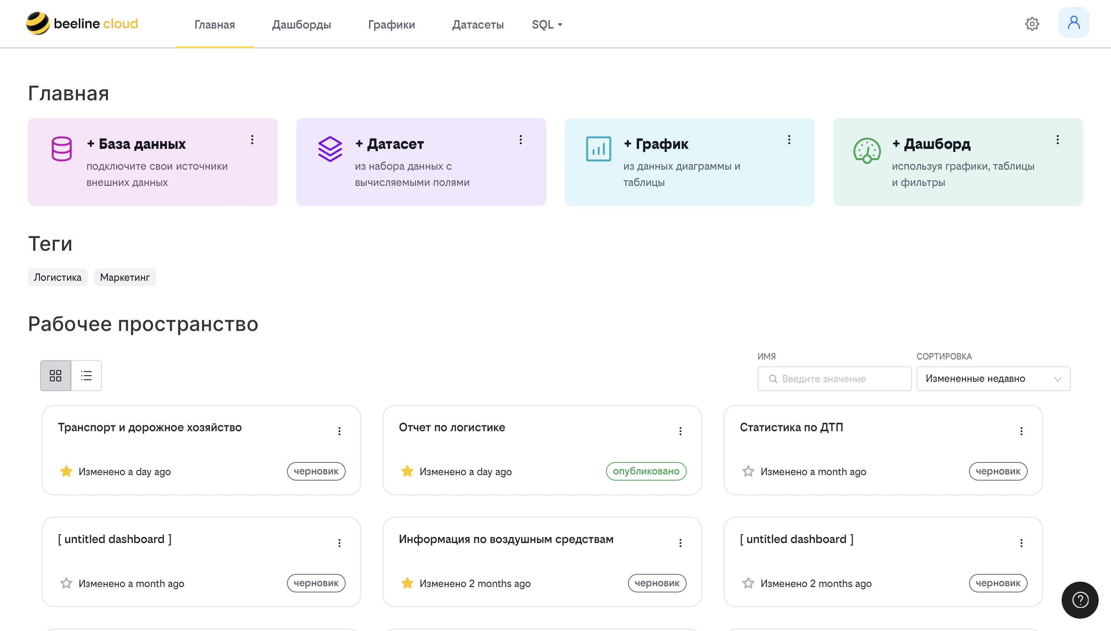
Task: Filter by Маркетинг tag
Action: pos(125,277)
